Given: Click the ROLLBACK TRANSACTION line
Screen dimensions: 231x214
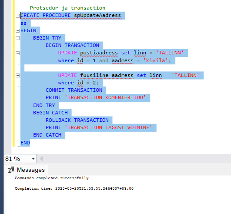Looking at the screenshot, I should point(77,120).
